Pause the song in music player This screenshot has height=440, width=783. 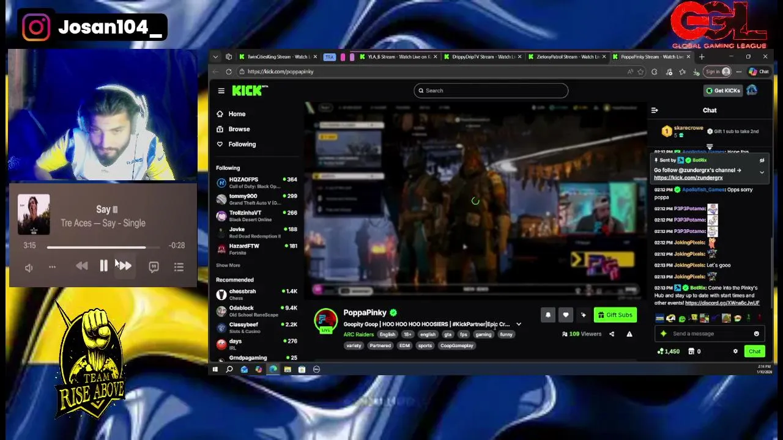pos(103,266)
